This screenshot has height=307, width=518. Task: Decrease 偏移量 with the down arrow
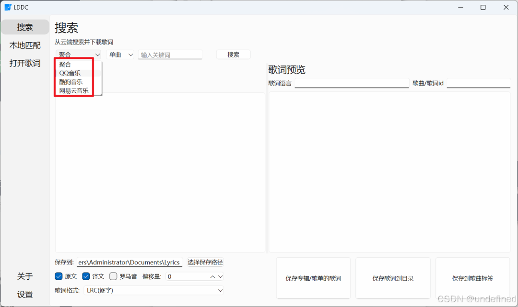(220, 277)
